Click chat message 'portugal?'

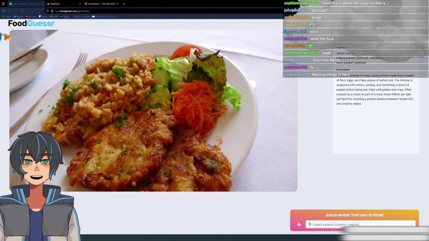(x=320, y=10)
